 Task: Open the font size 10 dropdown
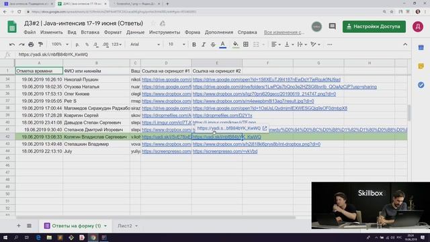click(177, 44)
